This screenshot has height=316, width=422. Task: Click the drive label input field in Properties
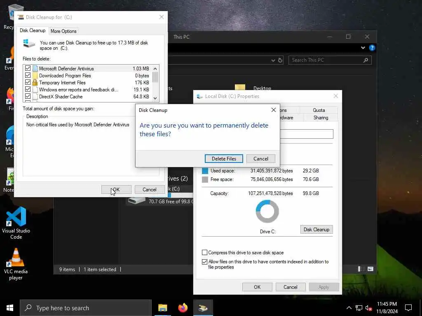[x=307, y=134]
